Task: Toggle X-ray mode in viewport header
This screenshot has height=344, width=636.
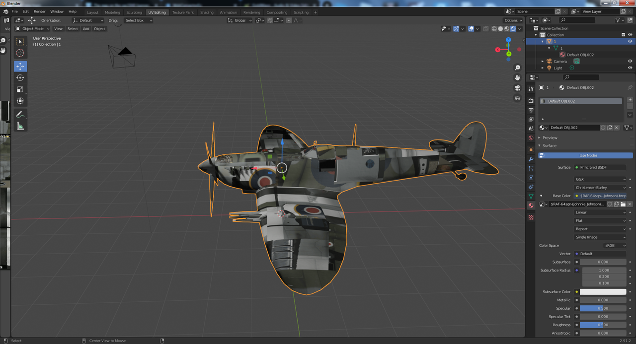Action: click(486, 29)
